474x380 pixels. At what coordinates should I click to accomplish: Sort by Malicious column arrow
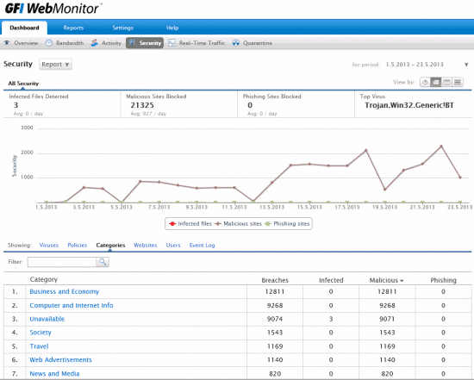tap(402, 281)
